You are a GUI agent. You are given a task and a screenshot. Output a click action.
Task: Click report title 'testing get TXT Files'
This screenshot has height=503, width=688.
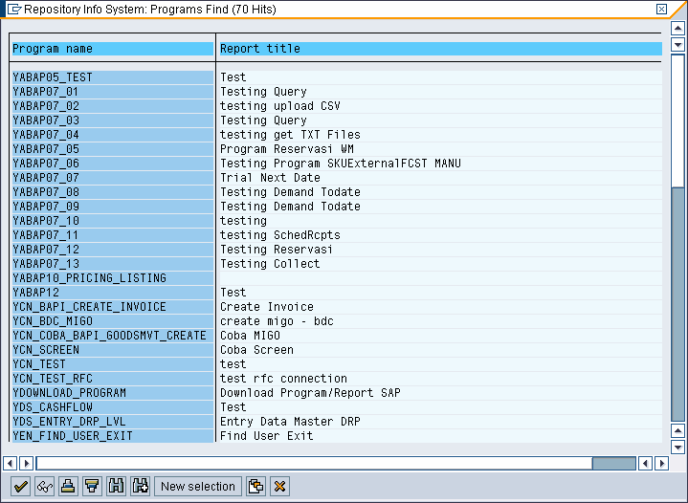pyautogui.click(x=290, y=135)
